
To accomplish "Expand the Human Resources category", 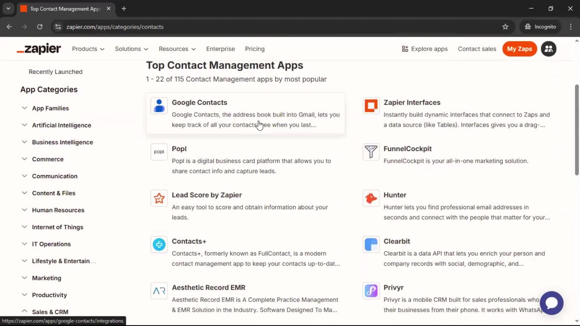I will [x=53, y=210].
